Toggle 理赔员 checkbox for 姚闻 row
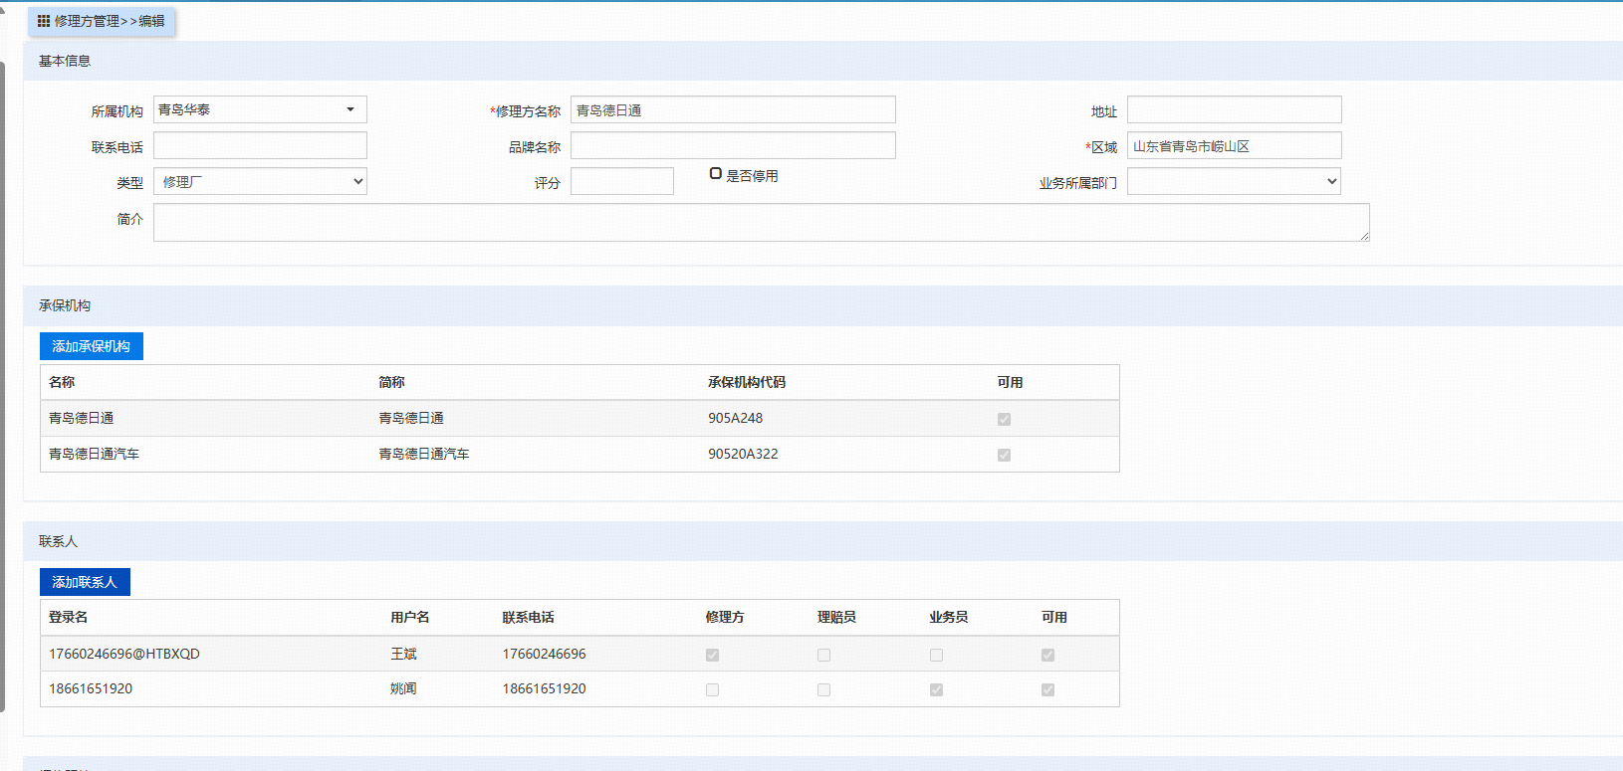 [823, 689]
